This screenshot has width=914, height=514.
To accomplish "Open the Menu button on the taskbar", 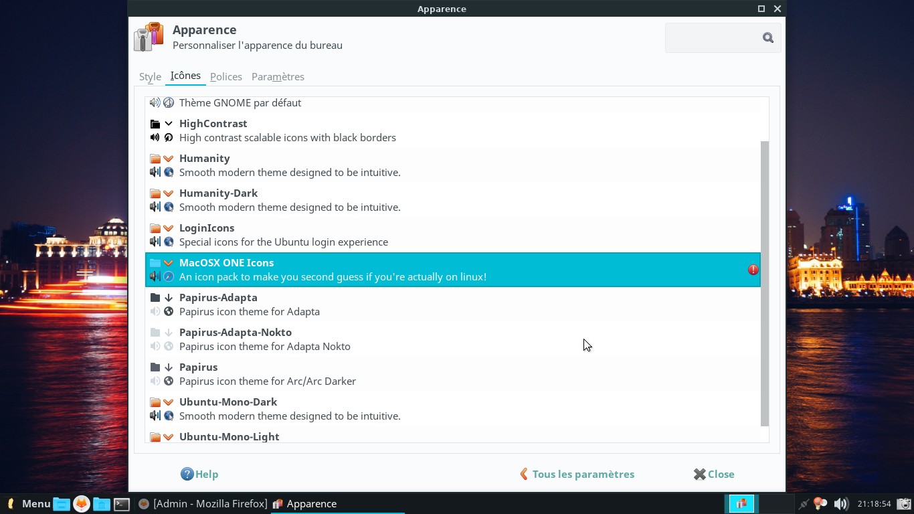I will 28,504.
